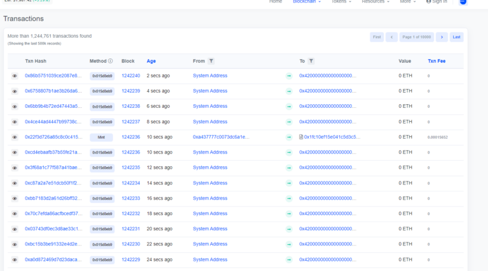This screenshot has height=271, width=488.
Task: Click the eye icon for transaction 0x86b5751039ce2087e8
Action: click(x=15, y=76)
